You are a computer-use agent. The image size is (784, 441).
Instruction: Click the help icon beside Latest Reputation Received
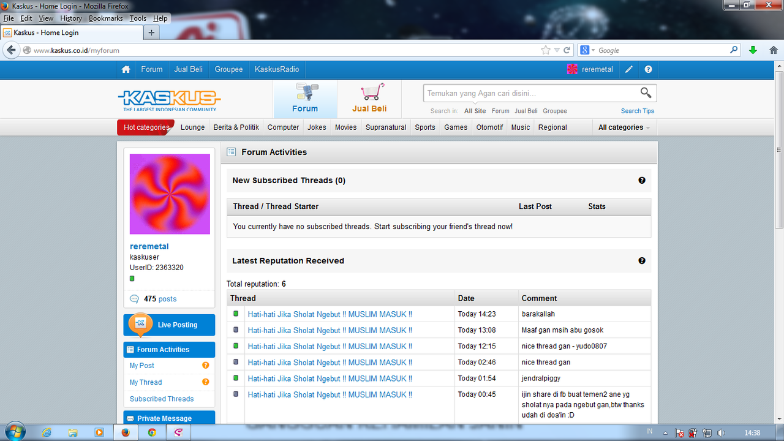click(x=642, y=260)
